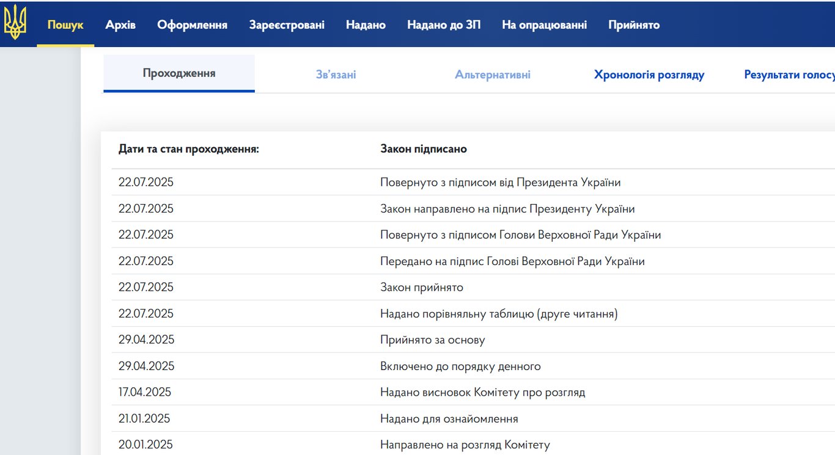The height and width of the screenshot is (455, 835).
Task: Open the Оформлення section
Action: point(192,25)
